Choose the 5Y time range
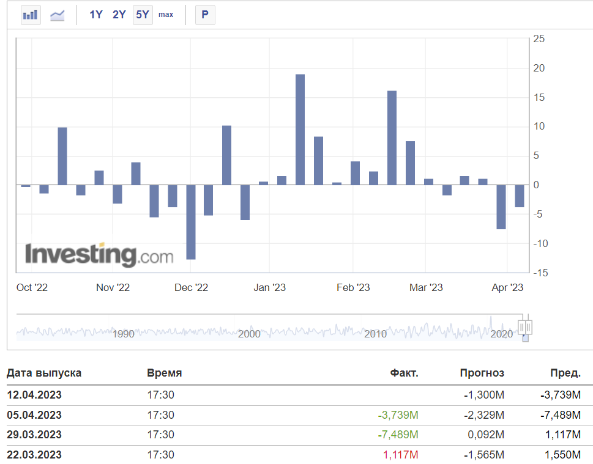593x464 pixels. pos(143,15)
